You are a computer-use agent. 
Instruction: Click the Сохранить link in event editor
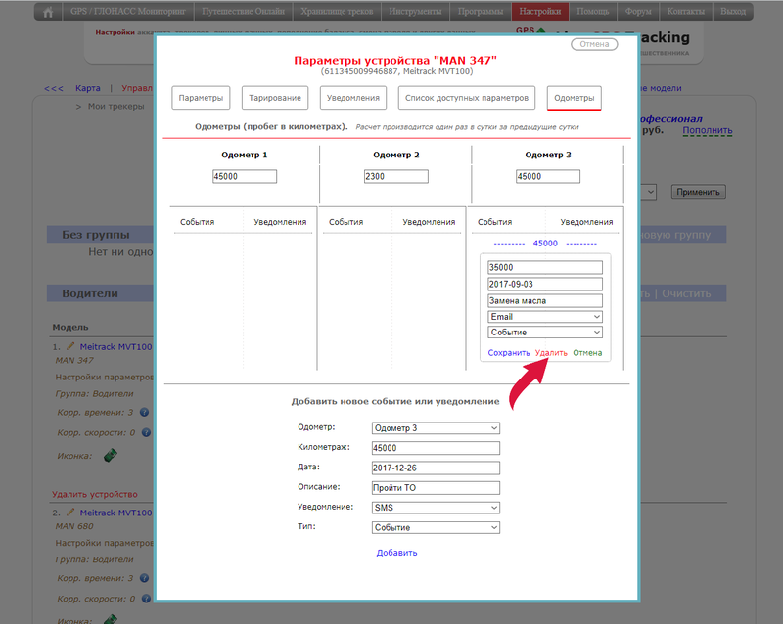[x=508, y=353]
